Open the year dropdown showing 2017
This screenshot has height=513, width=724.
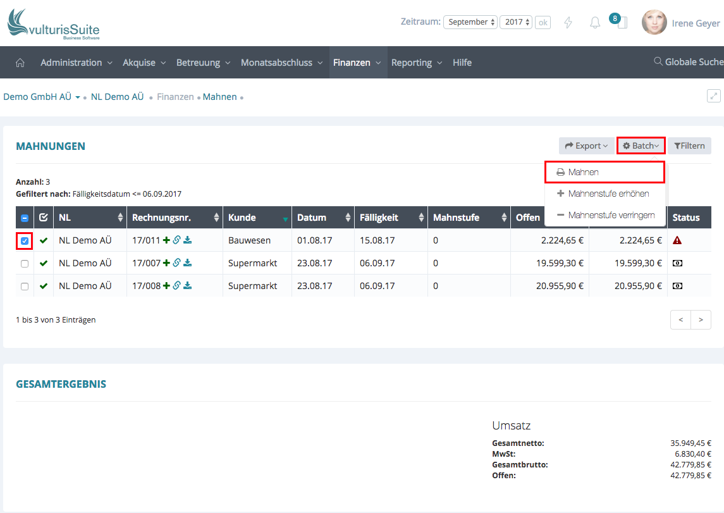515,22
